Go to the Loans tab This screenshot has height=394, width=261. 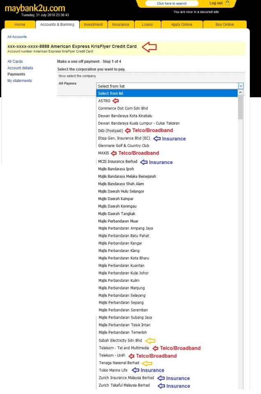[147, 25]
